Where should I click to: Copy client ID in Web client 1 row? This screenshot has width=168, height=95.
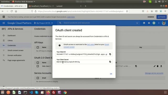click(136, 66)
